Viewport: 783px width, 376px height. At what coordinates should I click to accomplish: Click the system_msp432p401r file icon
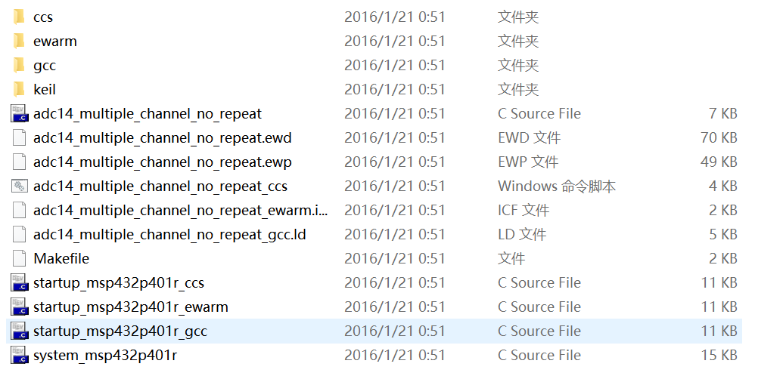pos(19,355)
